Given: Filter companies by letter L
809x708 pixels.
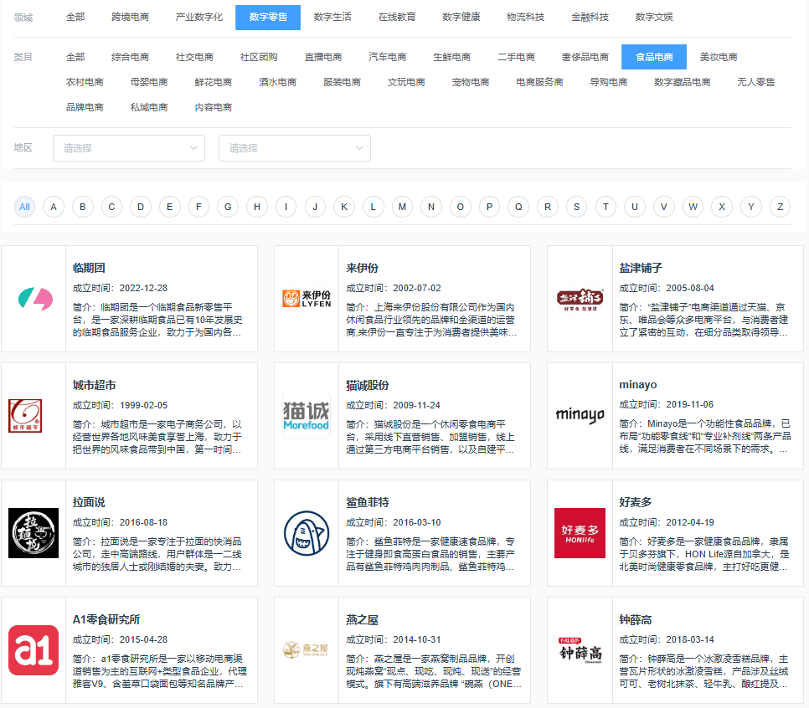Looking at the screenshot, I should pos(373,207).
